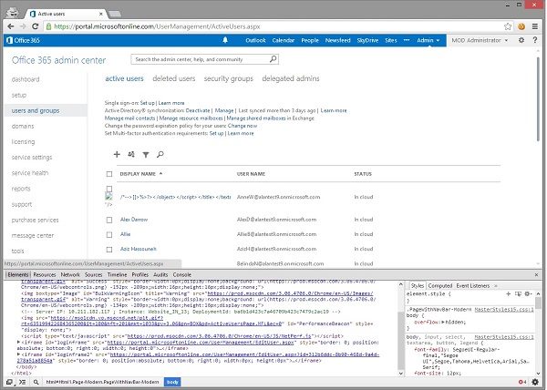
Task: Open MasterStyles15.css link for PageWithNavBar-Modern rule
Action: point(504,309)
